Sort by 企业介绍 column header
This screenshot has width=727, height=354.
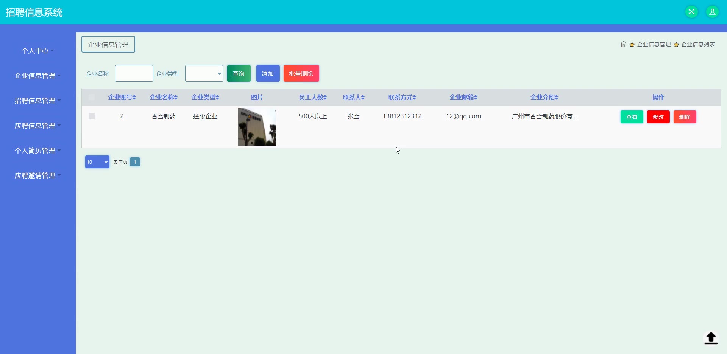(544, 97)
